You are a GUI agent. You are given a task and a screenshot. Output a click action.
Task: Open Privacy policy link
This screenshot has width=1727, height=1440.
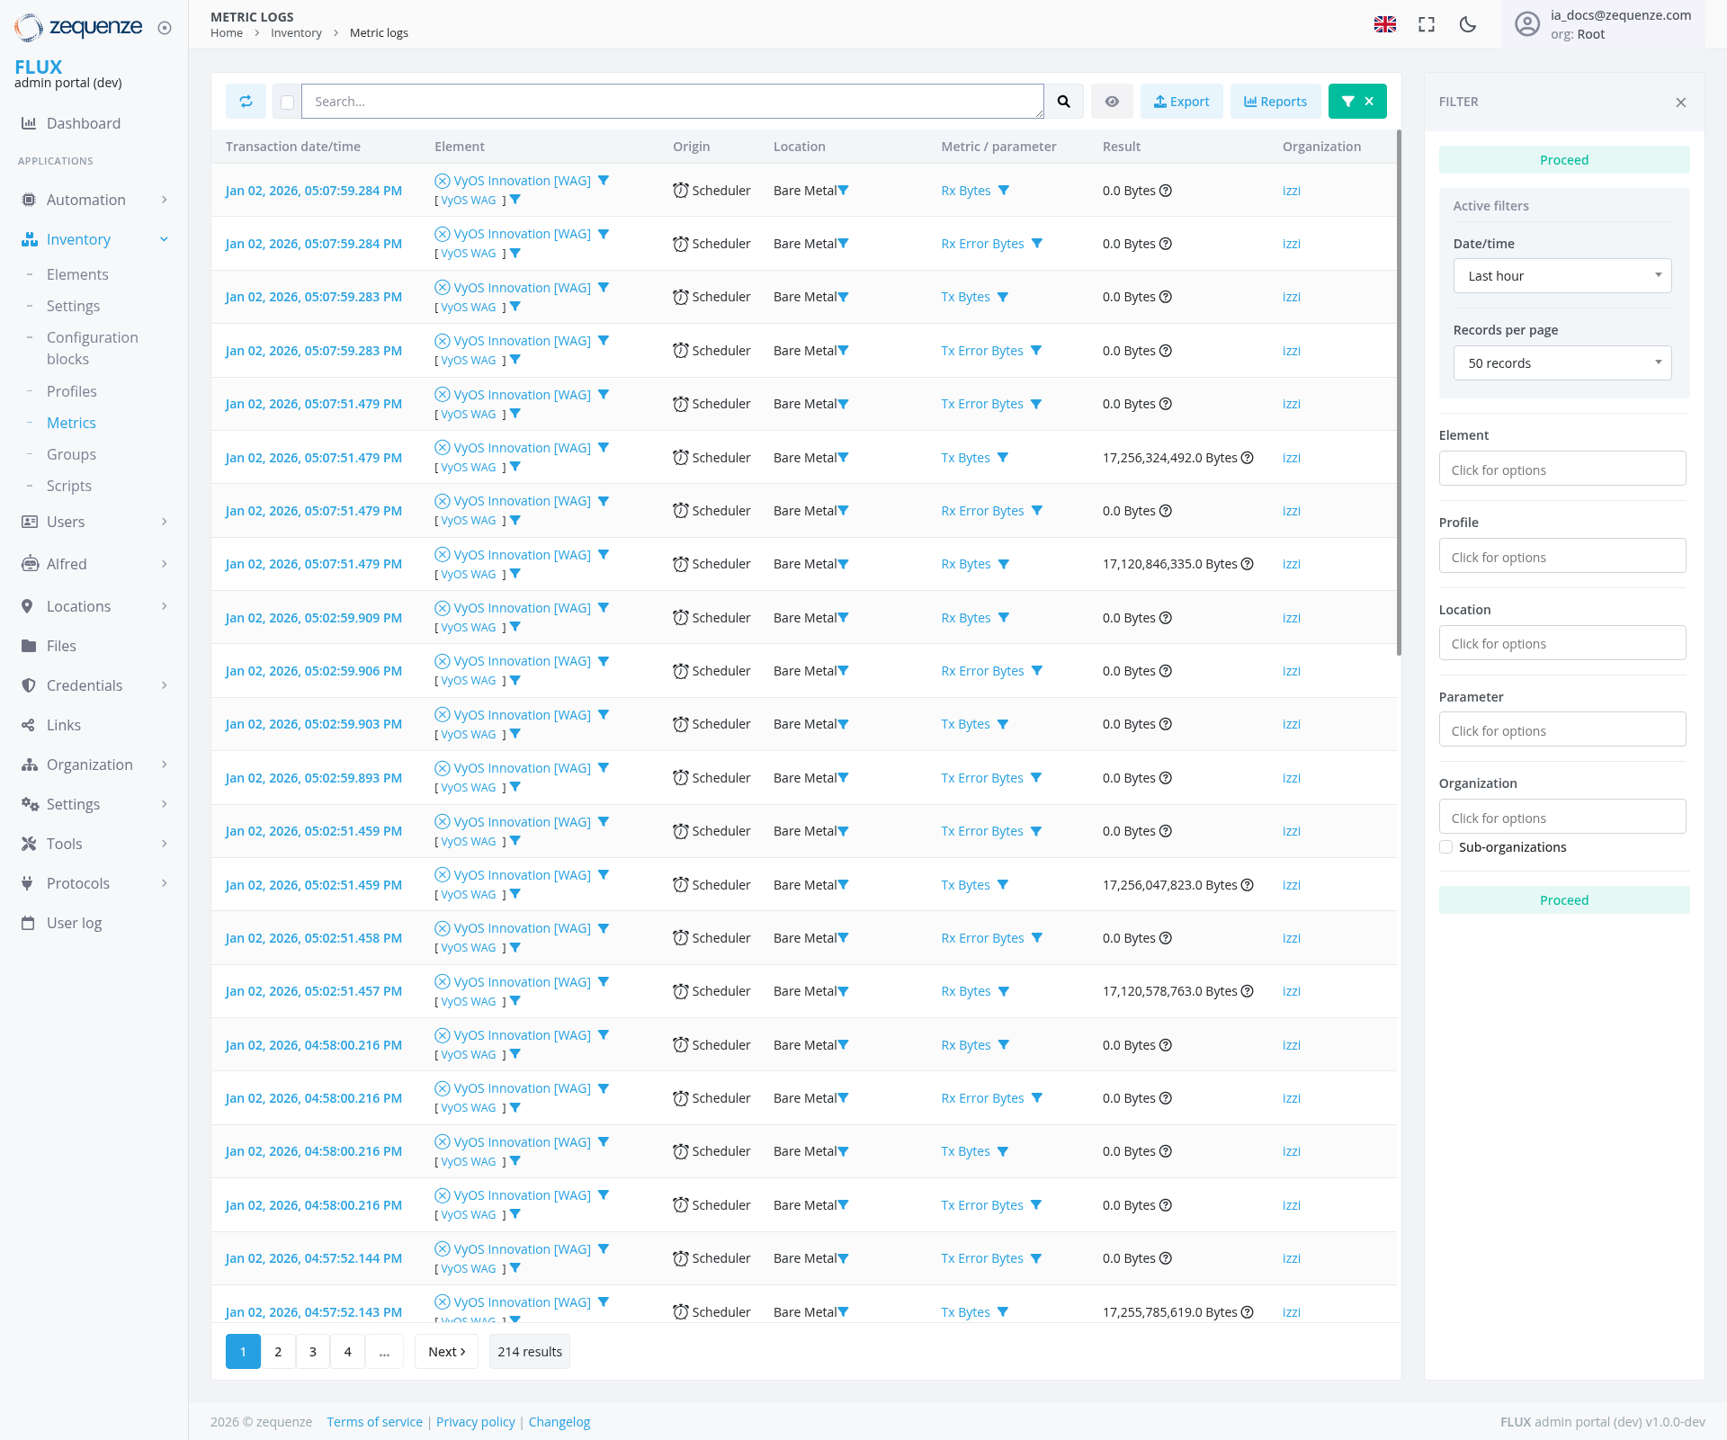[x=476, y=1422]
